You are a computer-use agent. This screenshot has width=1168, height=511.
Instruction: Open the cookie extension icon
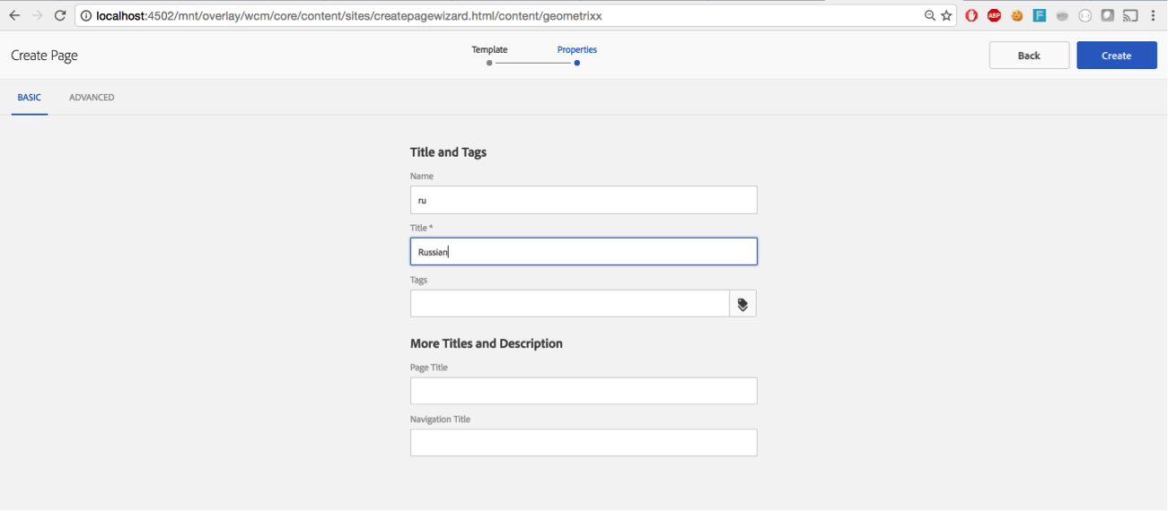(x=1017, y=15)
